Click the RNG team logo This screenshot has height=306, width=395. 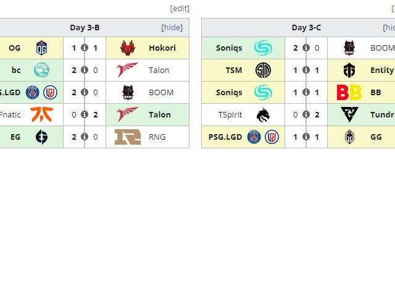click(128, 137)
